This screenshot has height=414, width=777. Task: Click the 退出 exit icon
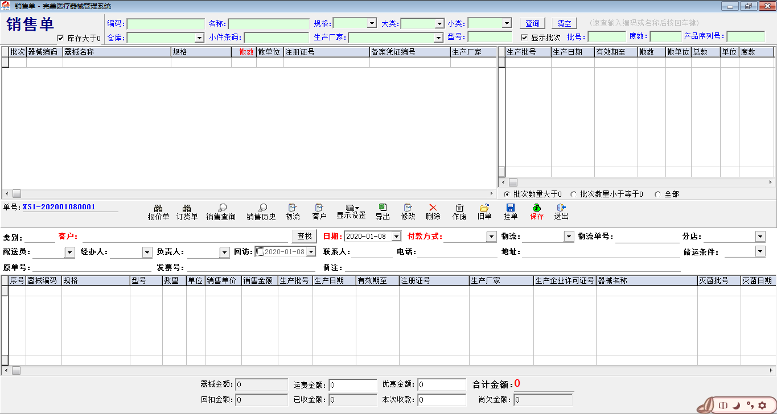[561, 208]
